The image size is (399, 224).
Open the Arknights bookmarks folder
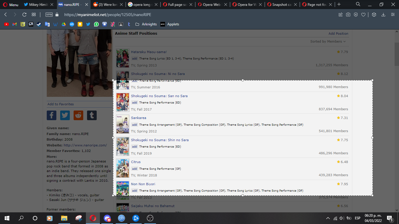[x=146, y=24]
